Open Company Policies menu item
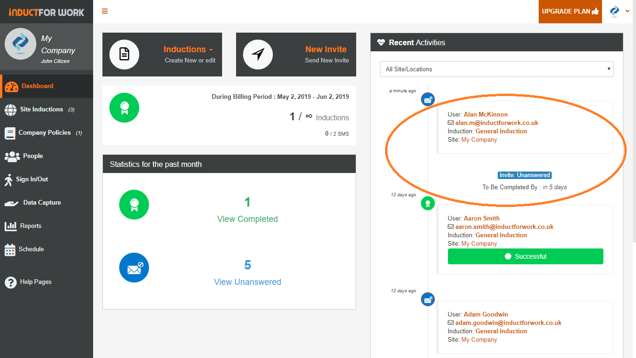The image size is (636, 358). (47, 133)
